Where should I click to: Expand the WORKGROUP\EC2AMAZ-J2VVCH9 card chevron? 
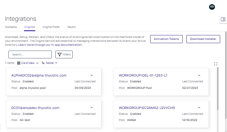pyautogui.click(x=199, y=108)
